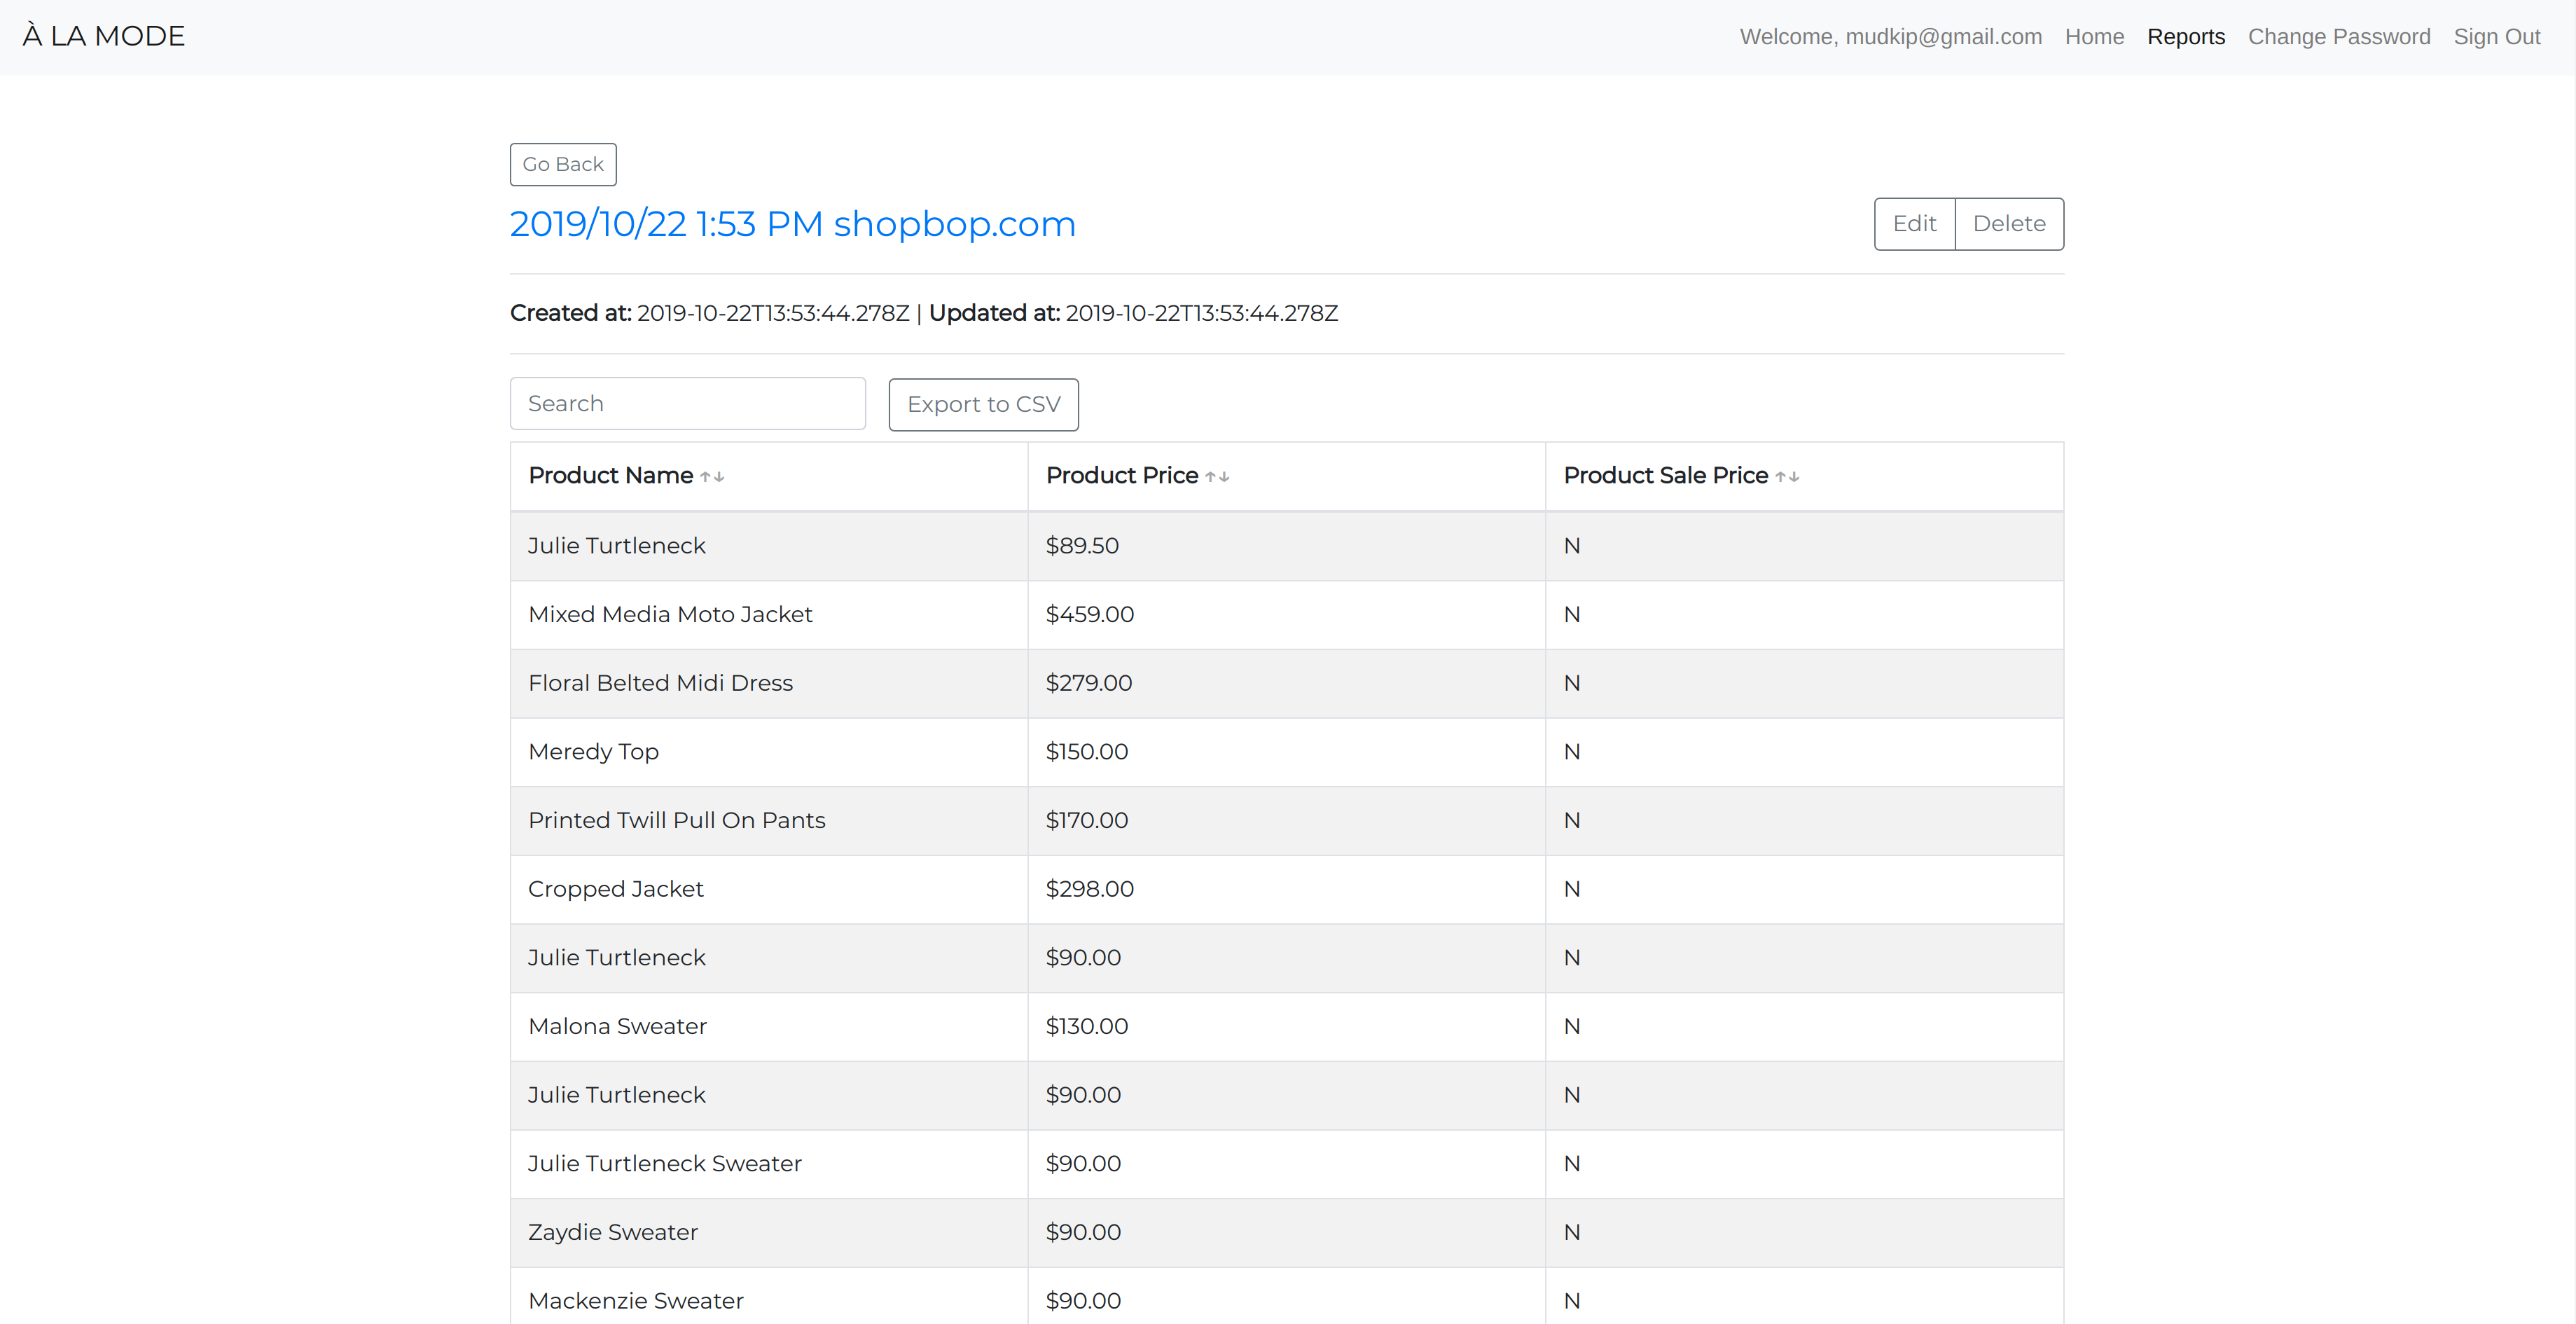Click Product Name column header
Screen dimensions: 2576x1324
[769, 476]
